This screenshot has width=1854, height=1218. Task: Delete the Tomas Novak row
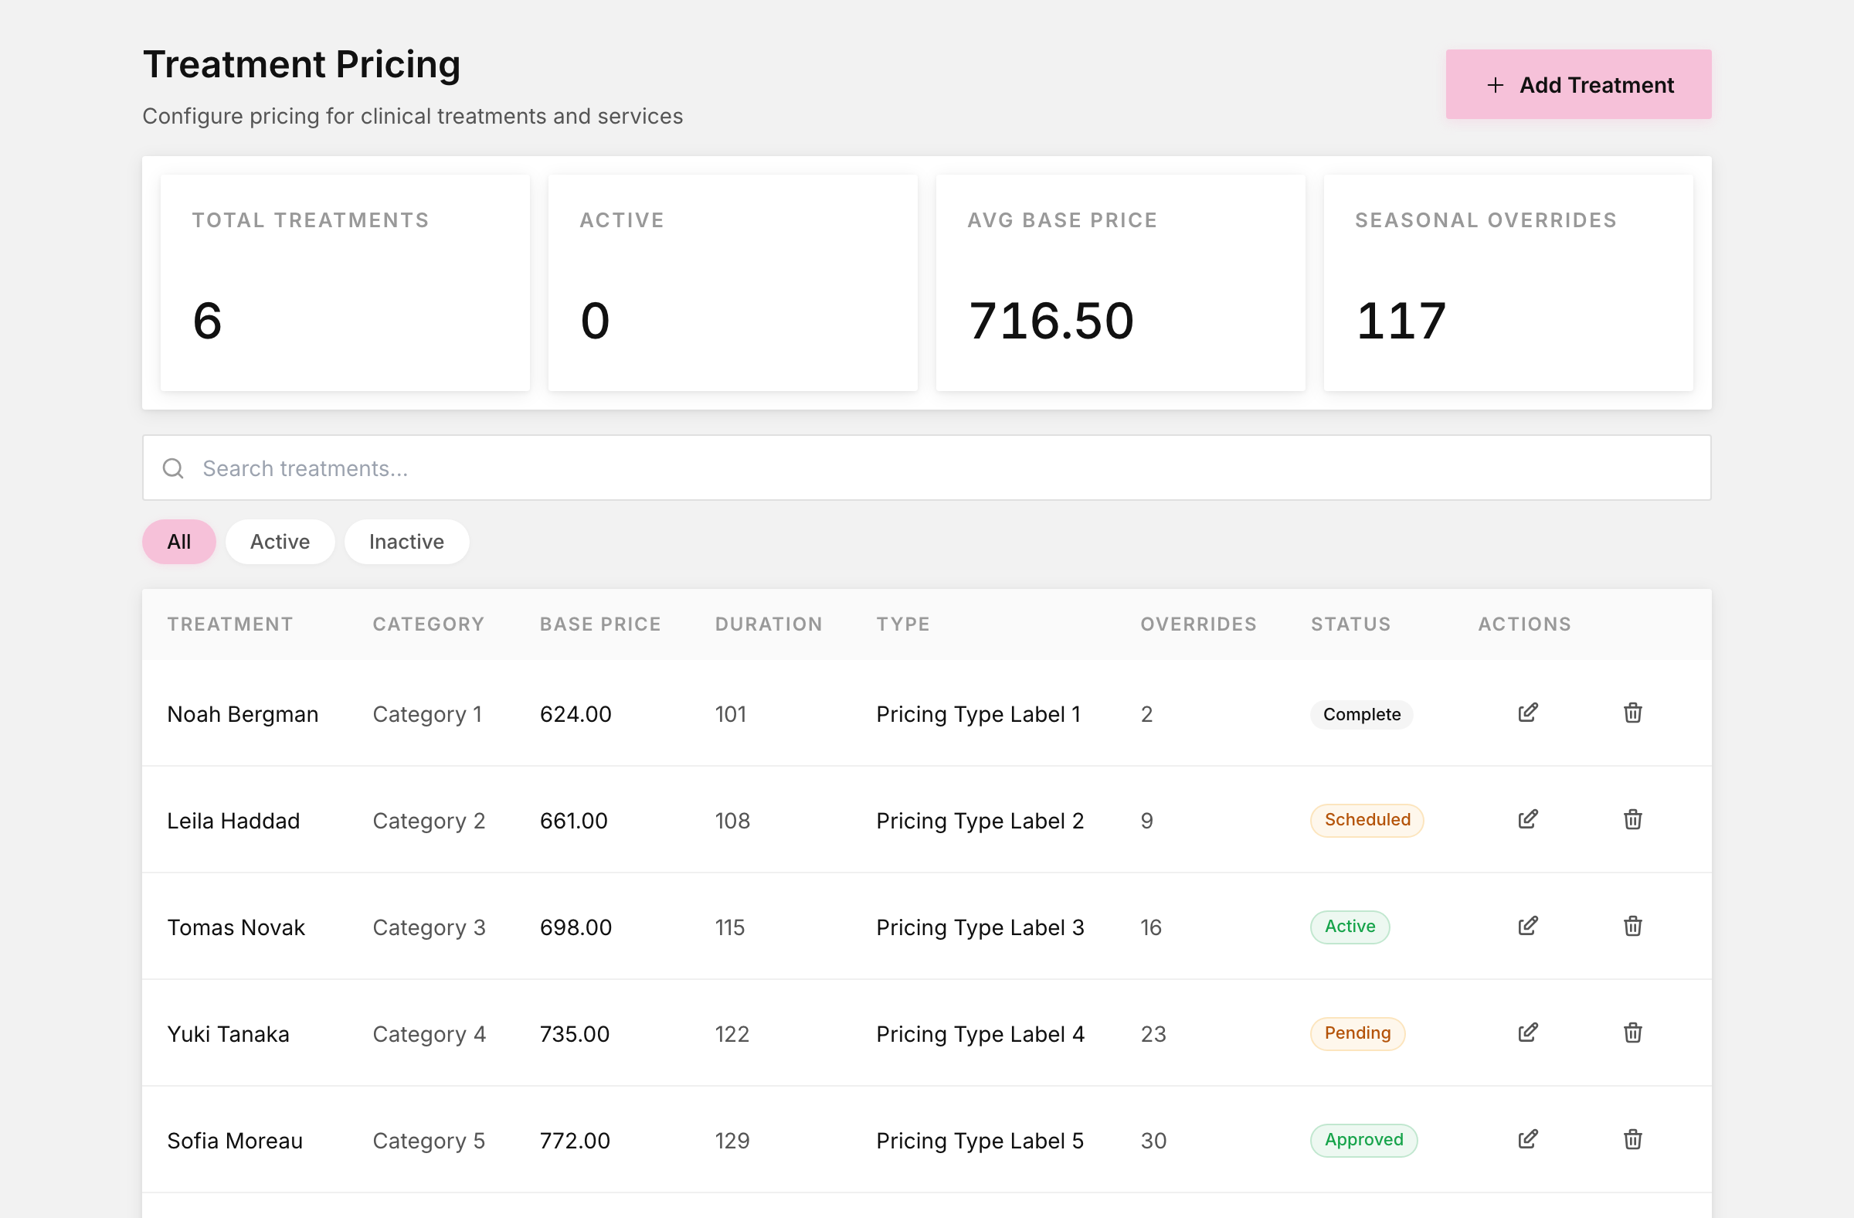(x=1633, y=927)
